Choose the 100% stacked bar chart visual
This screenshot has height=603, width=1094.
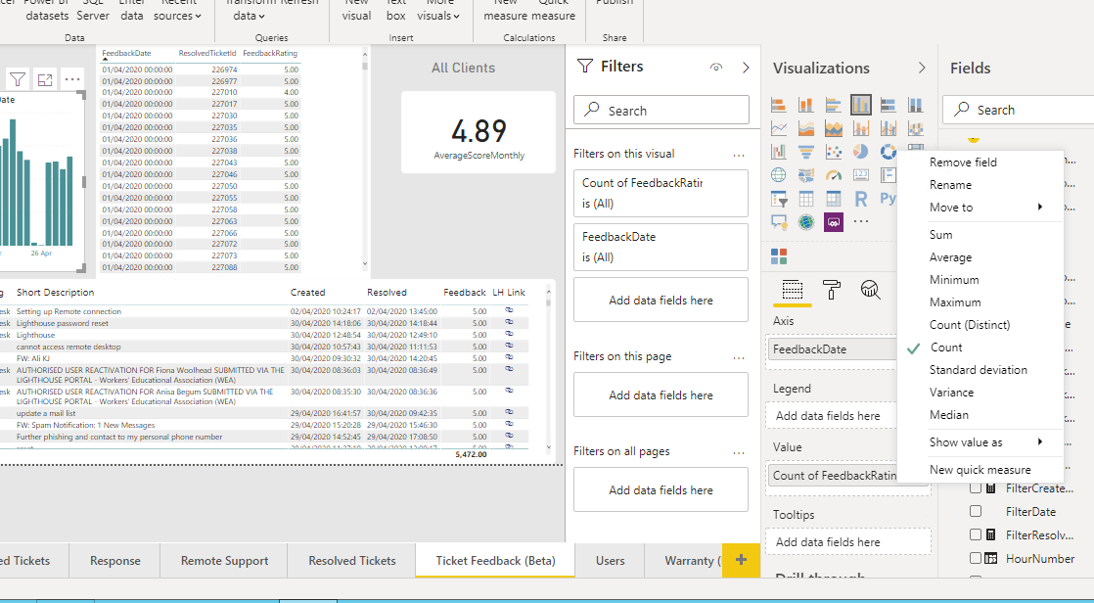click(x=889, y=106)
